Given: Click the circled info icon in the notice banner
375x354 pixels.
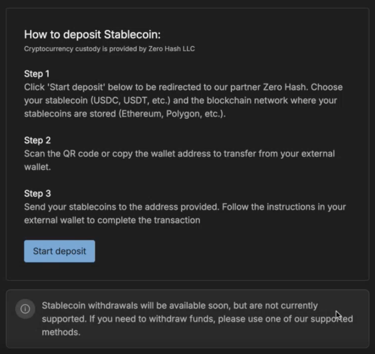Looking at the screenshot, I should coord(25,309).
